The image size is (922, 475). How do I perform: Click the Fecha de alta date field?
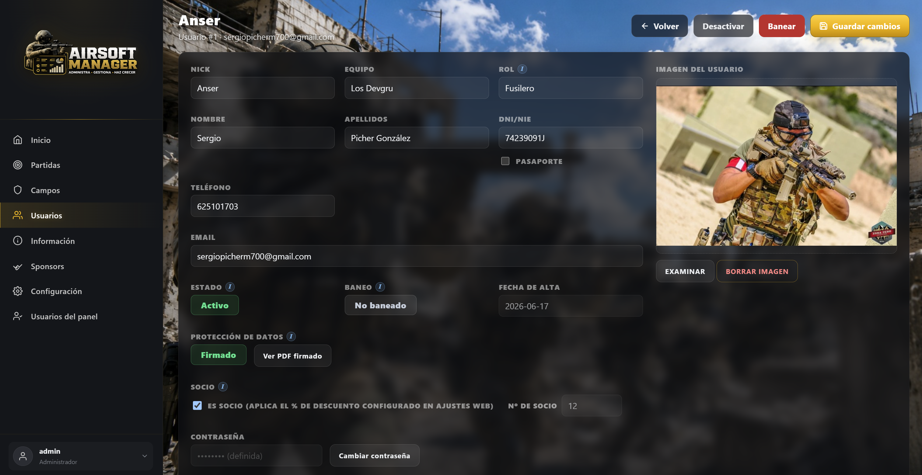point(571,306)
